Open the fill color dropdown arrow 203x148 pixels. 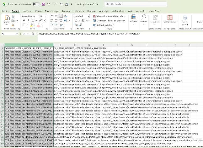click(x=35, y=25)
